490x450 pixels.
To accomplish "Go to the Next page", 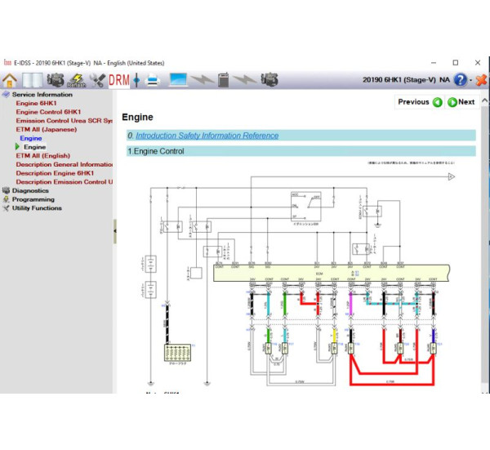I will [461, 102].
